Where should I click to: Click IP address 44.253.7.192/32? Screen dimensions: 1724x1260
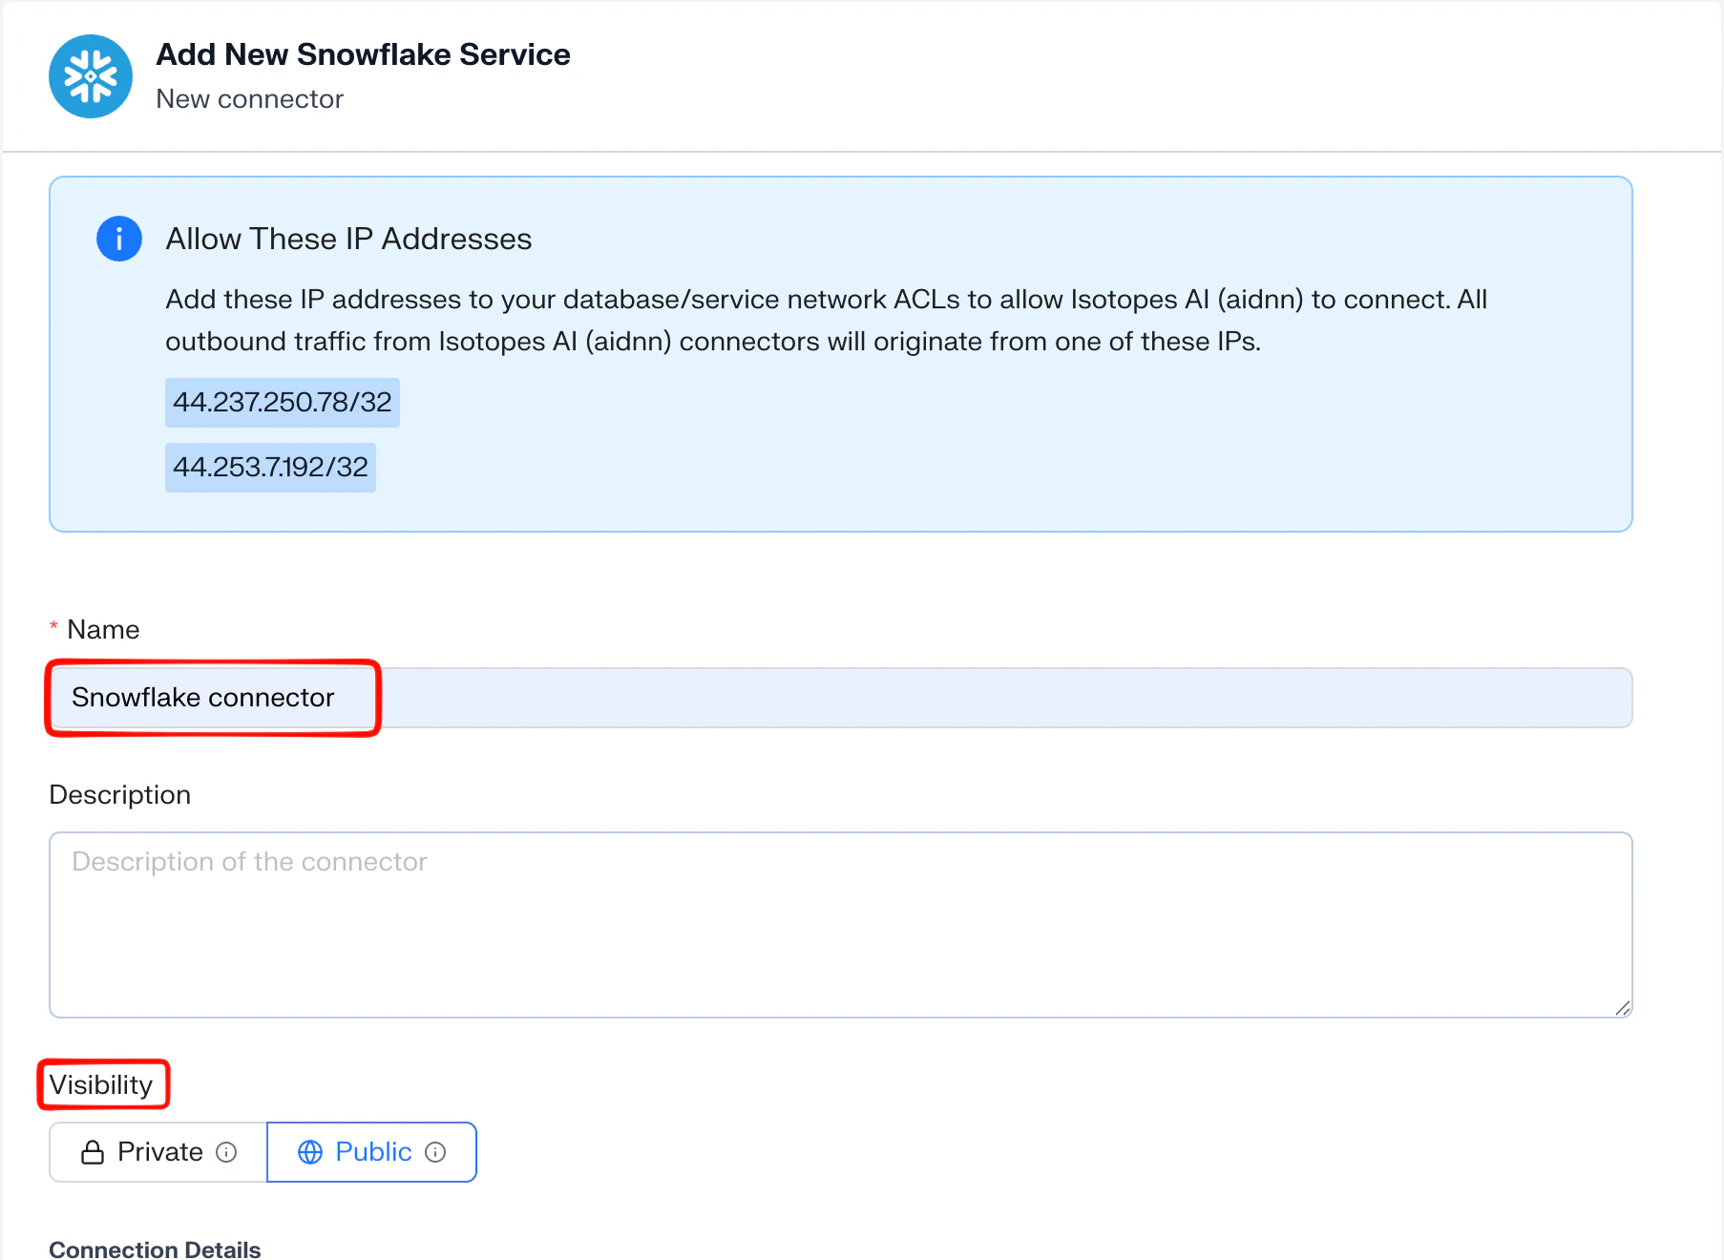(x=270, y=467)
